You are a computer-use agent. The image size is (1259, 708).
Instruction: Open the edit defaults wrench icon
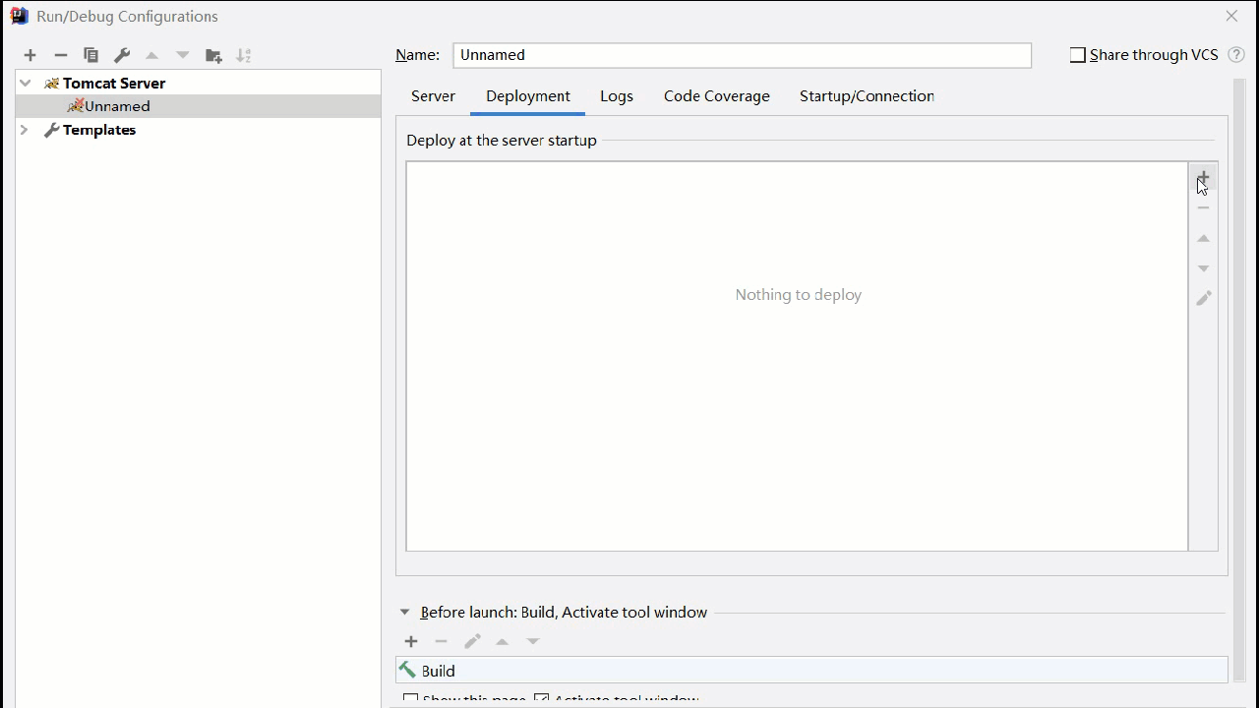pyautogui.click(x=122, y=55)
